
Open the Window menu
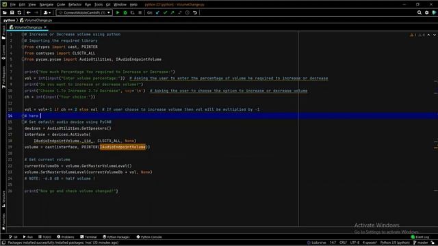point(120,5)
